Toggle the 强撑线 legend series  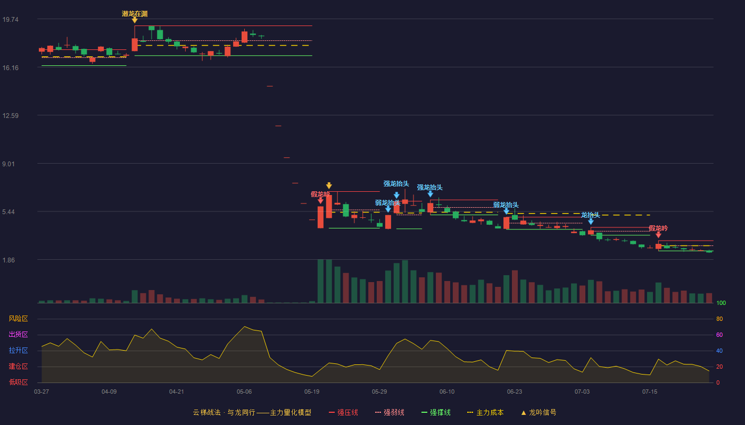436,412
